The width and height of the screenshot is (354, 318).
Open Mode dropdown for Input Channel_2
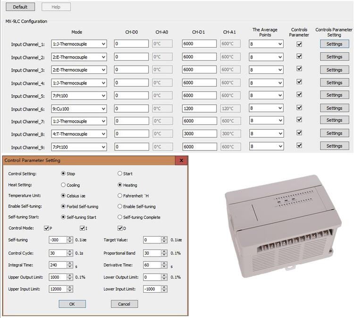(103, 57)
